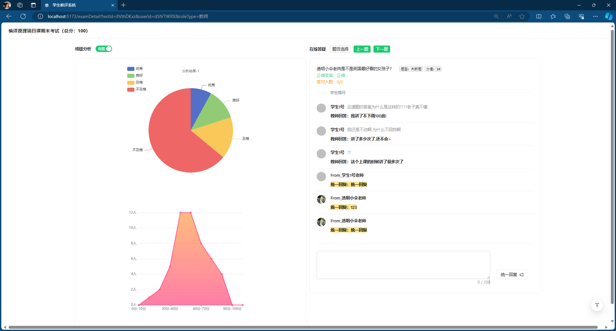
Task: Click the back-to-top round button
Action: tap(597, 305)
